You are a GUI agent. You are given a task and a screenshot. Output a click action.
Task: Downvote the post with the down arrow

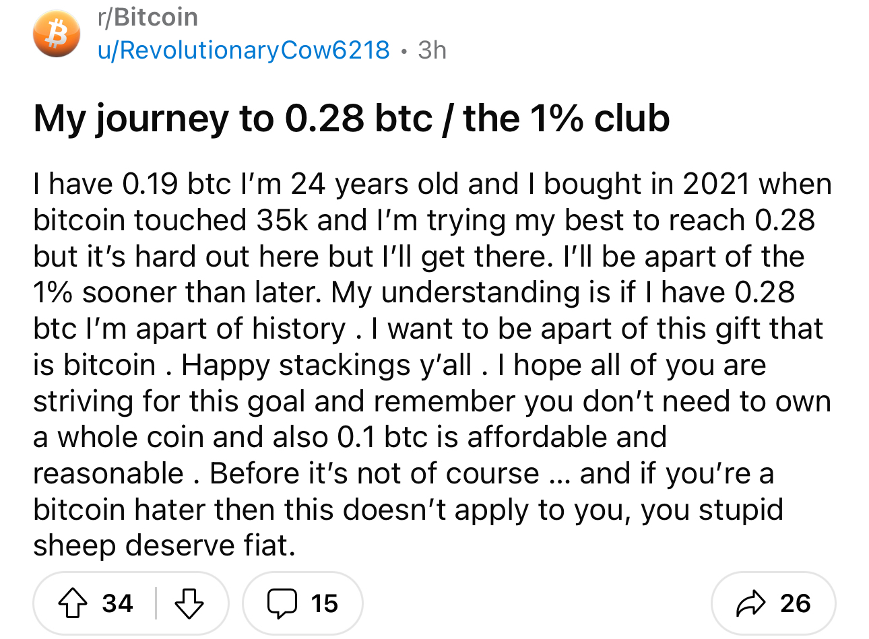(x=189, y=603)
